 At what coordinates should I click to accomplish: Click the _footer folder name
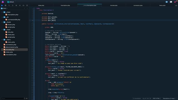(8, 22)
